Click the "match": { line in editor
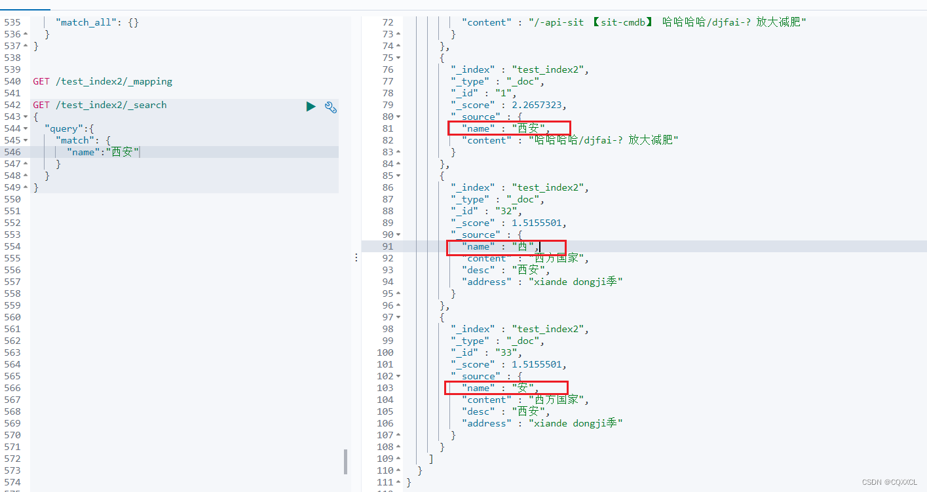 click(x=83, y=140)
